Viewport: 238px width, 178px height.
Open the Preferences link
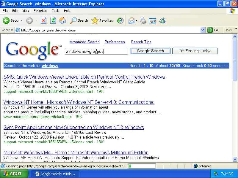[x=115, y=42]
